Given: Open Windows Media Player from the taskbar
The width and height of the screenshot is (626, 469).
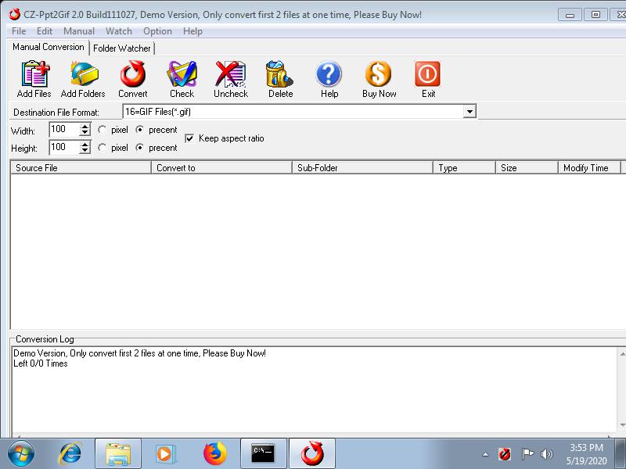Looking at the screenshot, I should click(x=164, y=454).
